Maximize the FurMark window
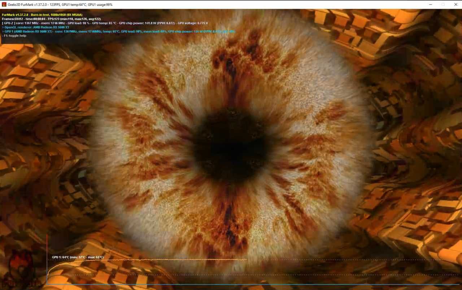Screen dimensions: 462x290 click(443, 4)
